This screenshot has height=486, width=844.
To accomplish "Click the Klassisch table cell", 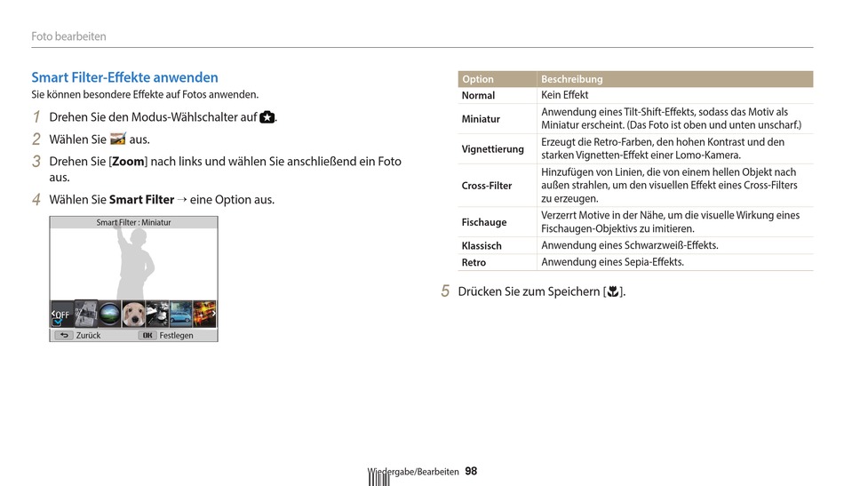I will coord(498,246).
